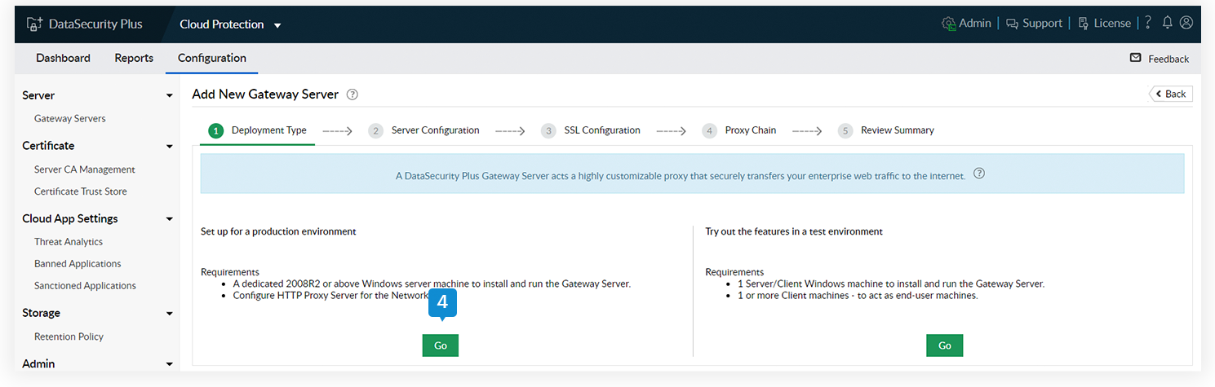Collapse the Server sidebar section
Viewport: 1215px width, 387px height.
[169, 96]
